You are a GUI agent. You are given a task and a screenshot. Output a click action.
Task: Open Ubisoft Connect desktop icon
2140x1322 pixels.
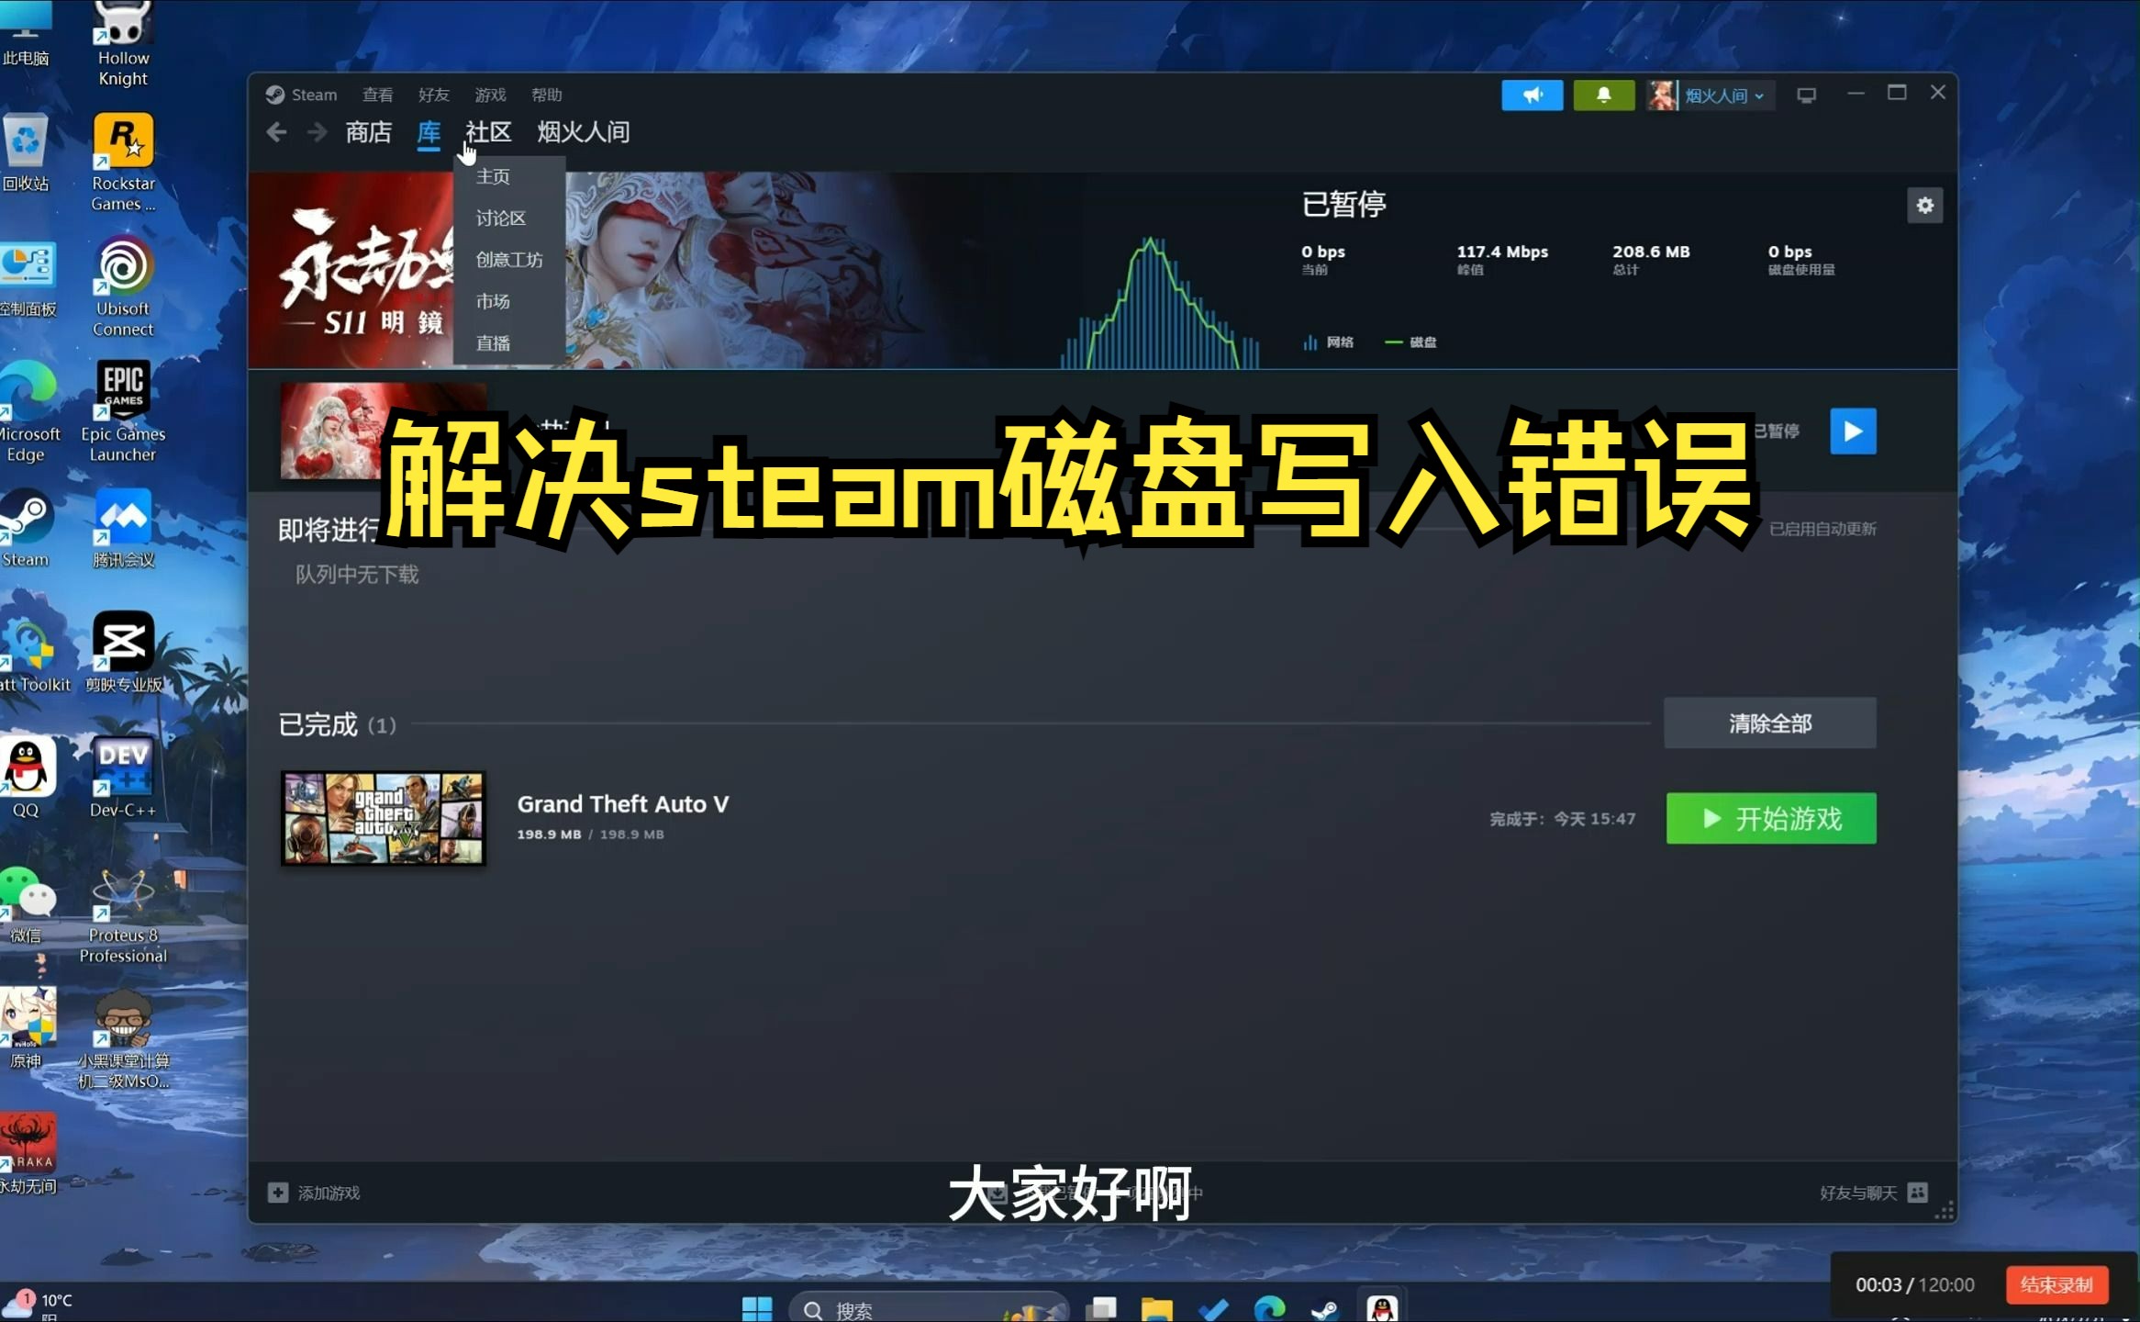123,287
